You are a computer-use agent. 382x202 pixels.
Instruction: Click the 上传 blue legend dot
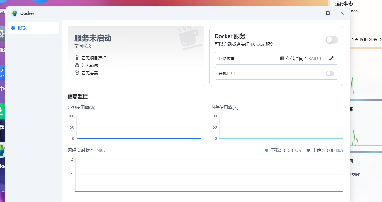click(308, 150)
